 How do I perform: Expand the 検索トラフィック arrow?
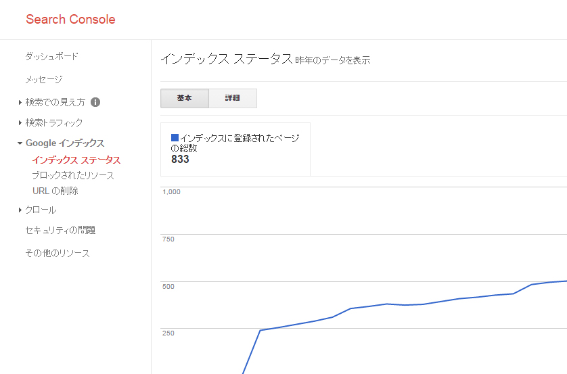click(20, 123)
